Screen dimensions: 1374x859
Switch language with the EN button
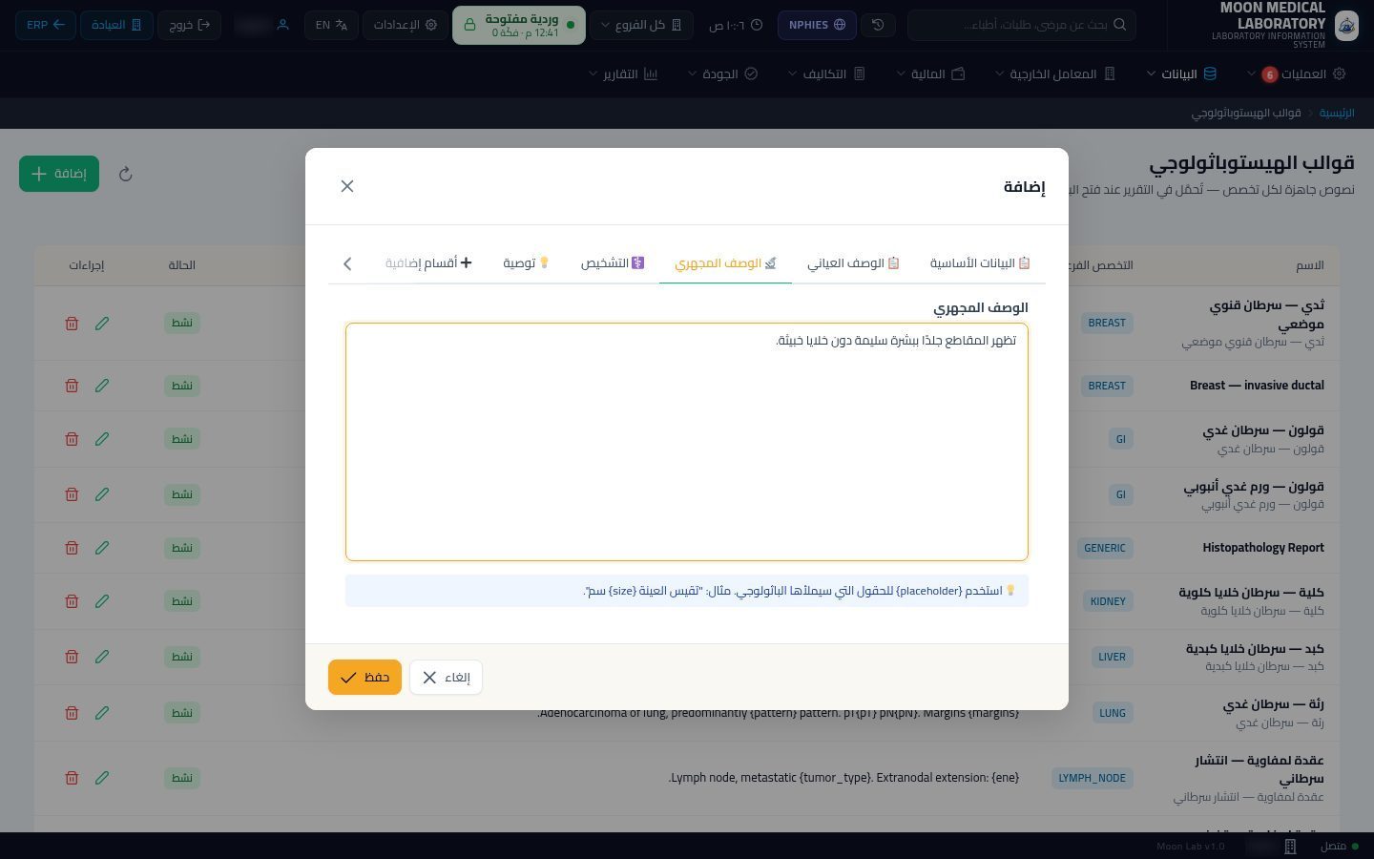point(331,25)
